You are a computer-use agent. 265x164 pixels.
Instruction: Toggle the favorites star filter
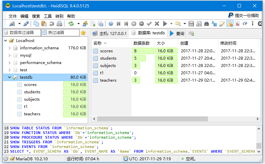(x=83, y=33)
